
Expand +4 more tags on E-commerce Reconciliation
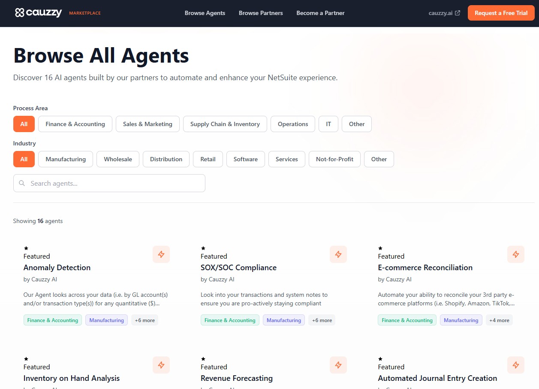pyautogui.click(x=499, y=320)
